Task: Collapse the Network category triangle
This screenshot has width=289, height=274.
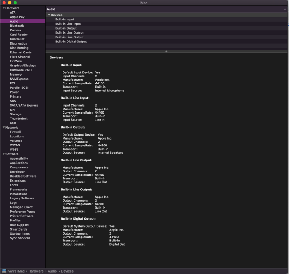Action: click(3, 128)
